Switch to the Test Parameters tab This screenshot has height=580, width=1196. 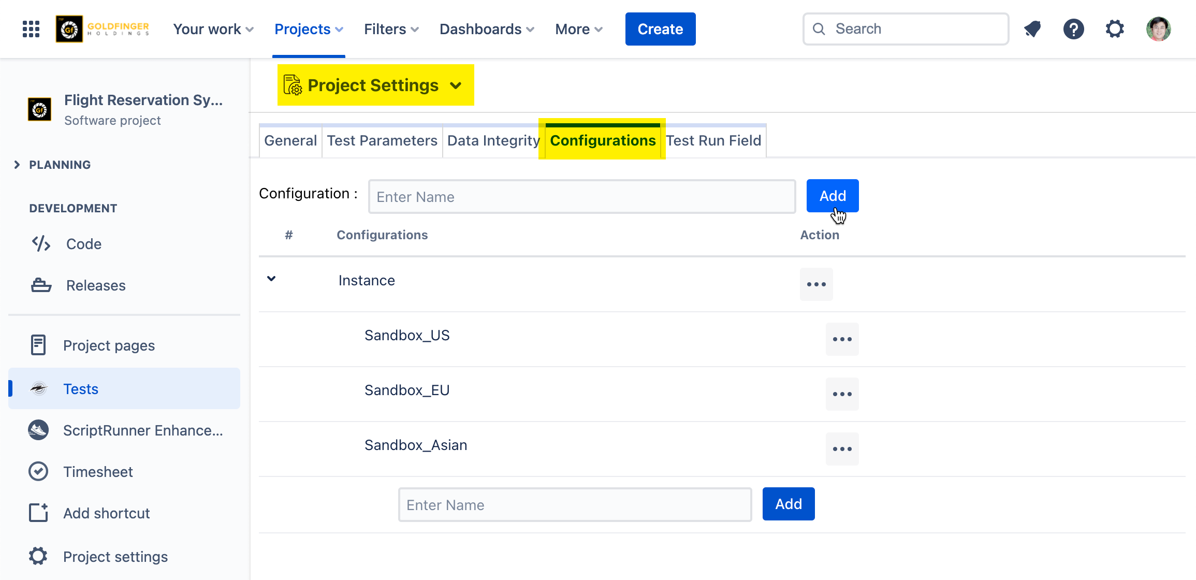click(x=382, y=141)
